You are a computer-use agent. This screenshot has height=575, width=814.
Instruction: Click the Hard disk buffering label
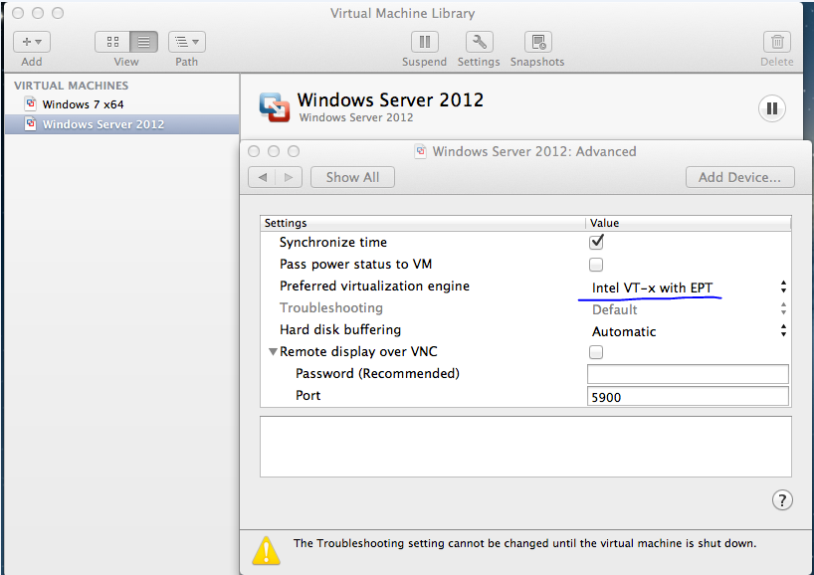click(340, 330)
